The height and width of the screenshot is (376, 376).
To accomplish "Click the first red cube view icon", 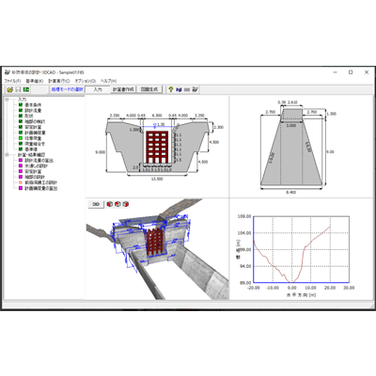I will pyautogui.click(x=110, y=204).
